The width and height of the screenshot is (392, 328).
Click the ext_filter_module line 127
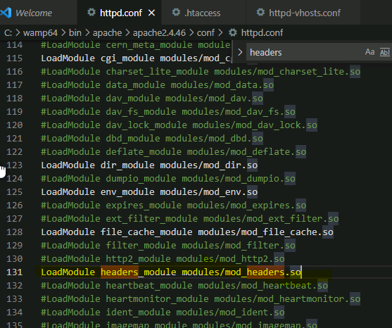[x=190, y=219]
